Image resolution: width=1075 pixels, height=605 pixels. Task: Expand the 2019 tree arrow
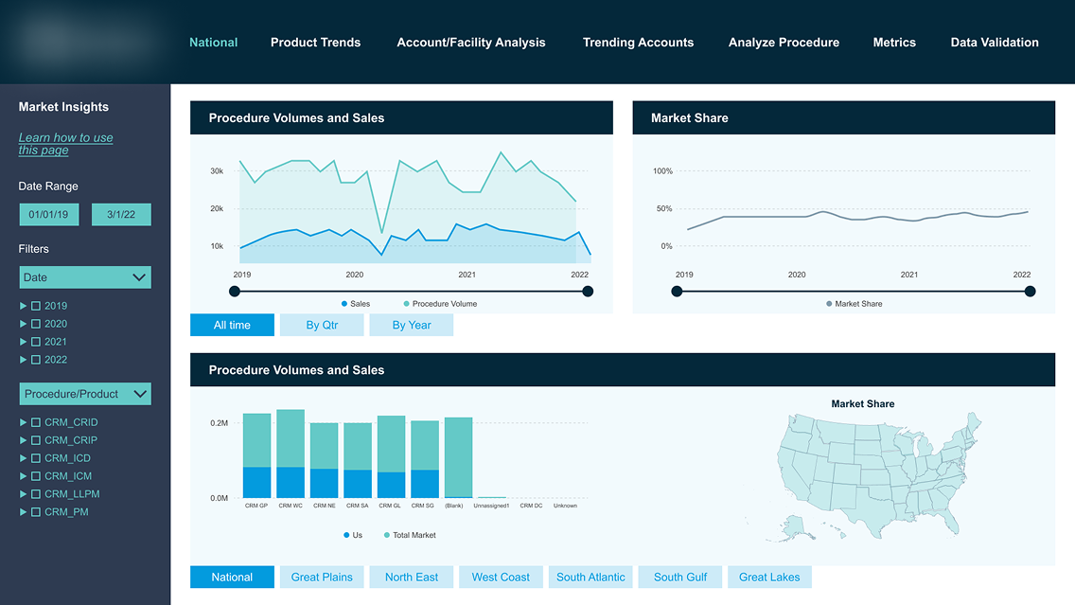tap(24, 306)
